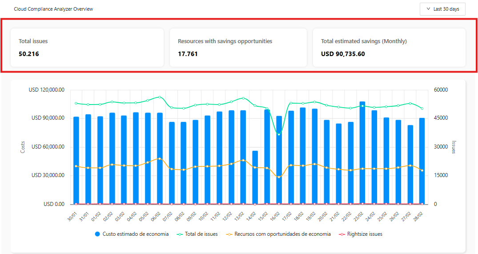Open the Last 30 days dropdown
The image size is (478, 254).
tap(442, 9)
